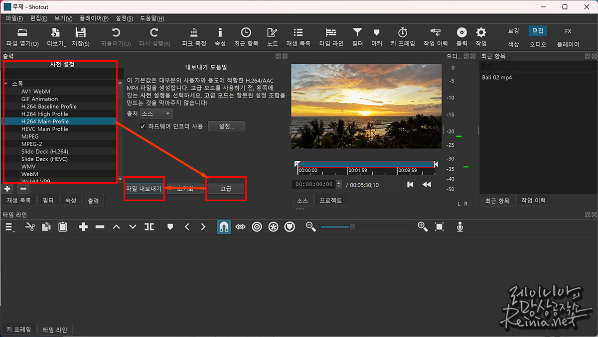Screen dimensions: 598x337
Task: Open the timeline hamburger menu
Action: (9, 226)
